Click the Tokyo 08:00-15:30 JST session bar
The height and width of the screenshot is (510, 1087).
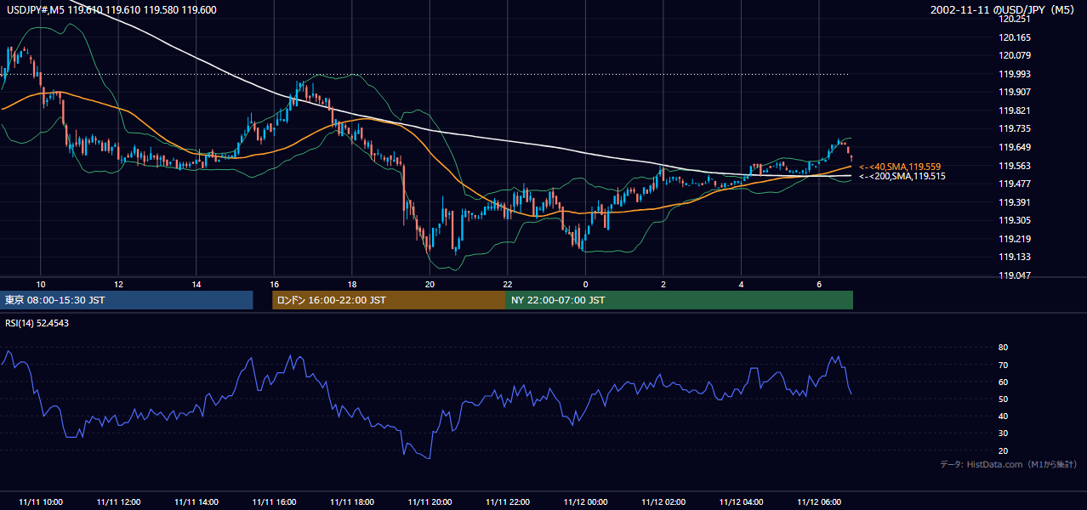[127, 300]
